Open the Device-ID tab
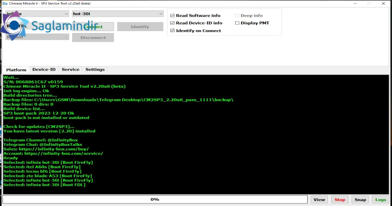392x206 pixels. click(44, 69)
